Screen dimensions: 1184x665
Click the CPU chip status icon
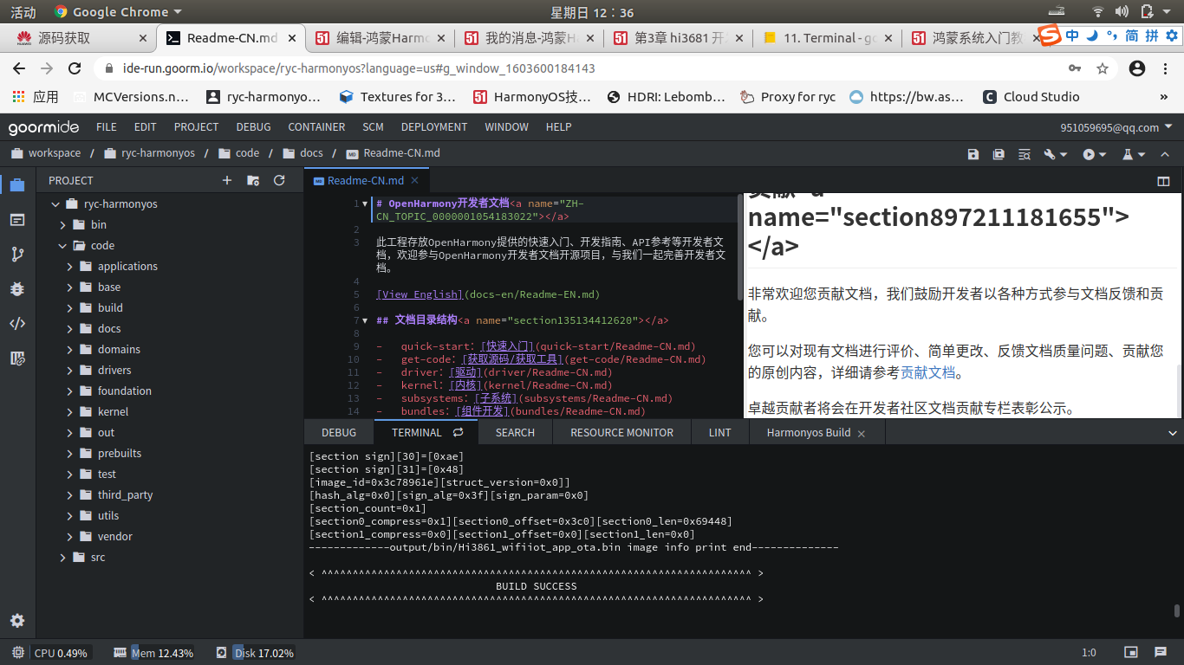click(x=17, y=653)
